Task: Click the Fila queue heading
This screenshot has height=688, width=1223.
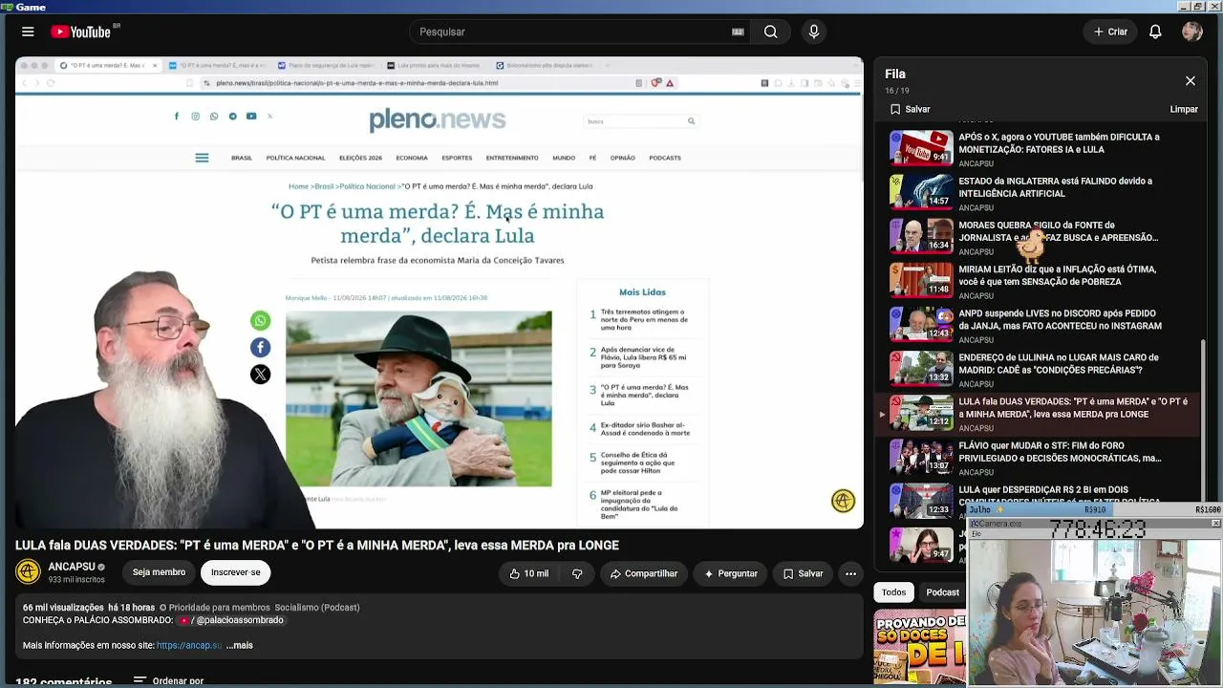Action: click(895, 74)
